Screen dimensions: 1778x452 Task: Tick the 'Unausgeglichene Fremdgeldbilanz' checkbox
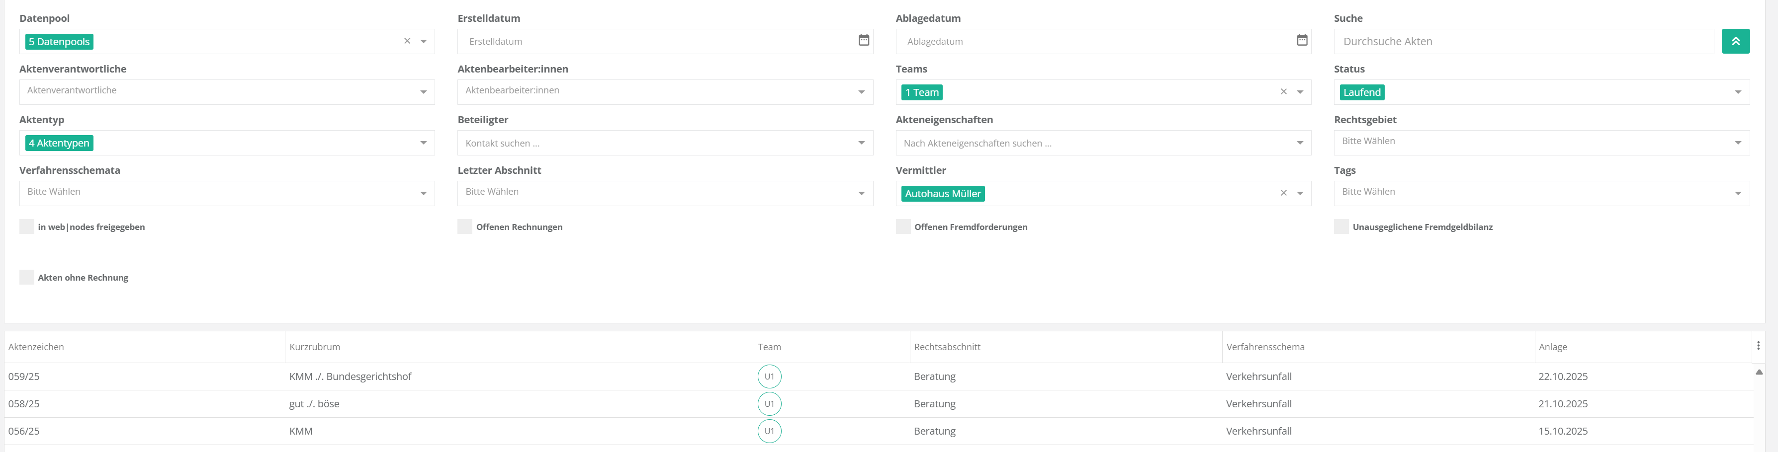tap(1340, 226)
